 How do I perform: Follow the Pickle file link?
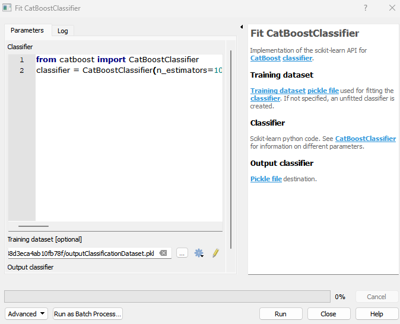[x=266, y=179]
